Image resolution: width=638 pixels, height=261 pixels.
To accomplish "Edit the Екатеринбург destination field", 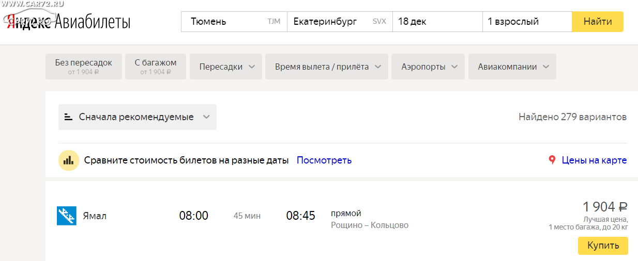I will (x=340, y=22).
